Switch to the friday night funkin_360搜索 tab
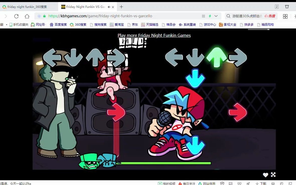The image size is (296, 185). tap(27, 7)
